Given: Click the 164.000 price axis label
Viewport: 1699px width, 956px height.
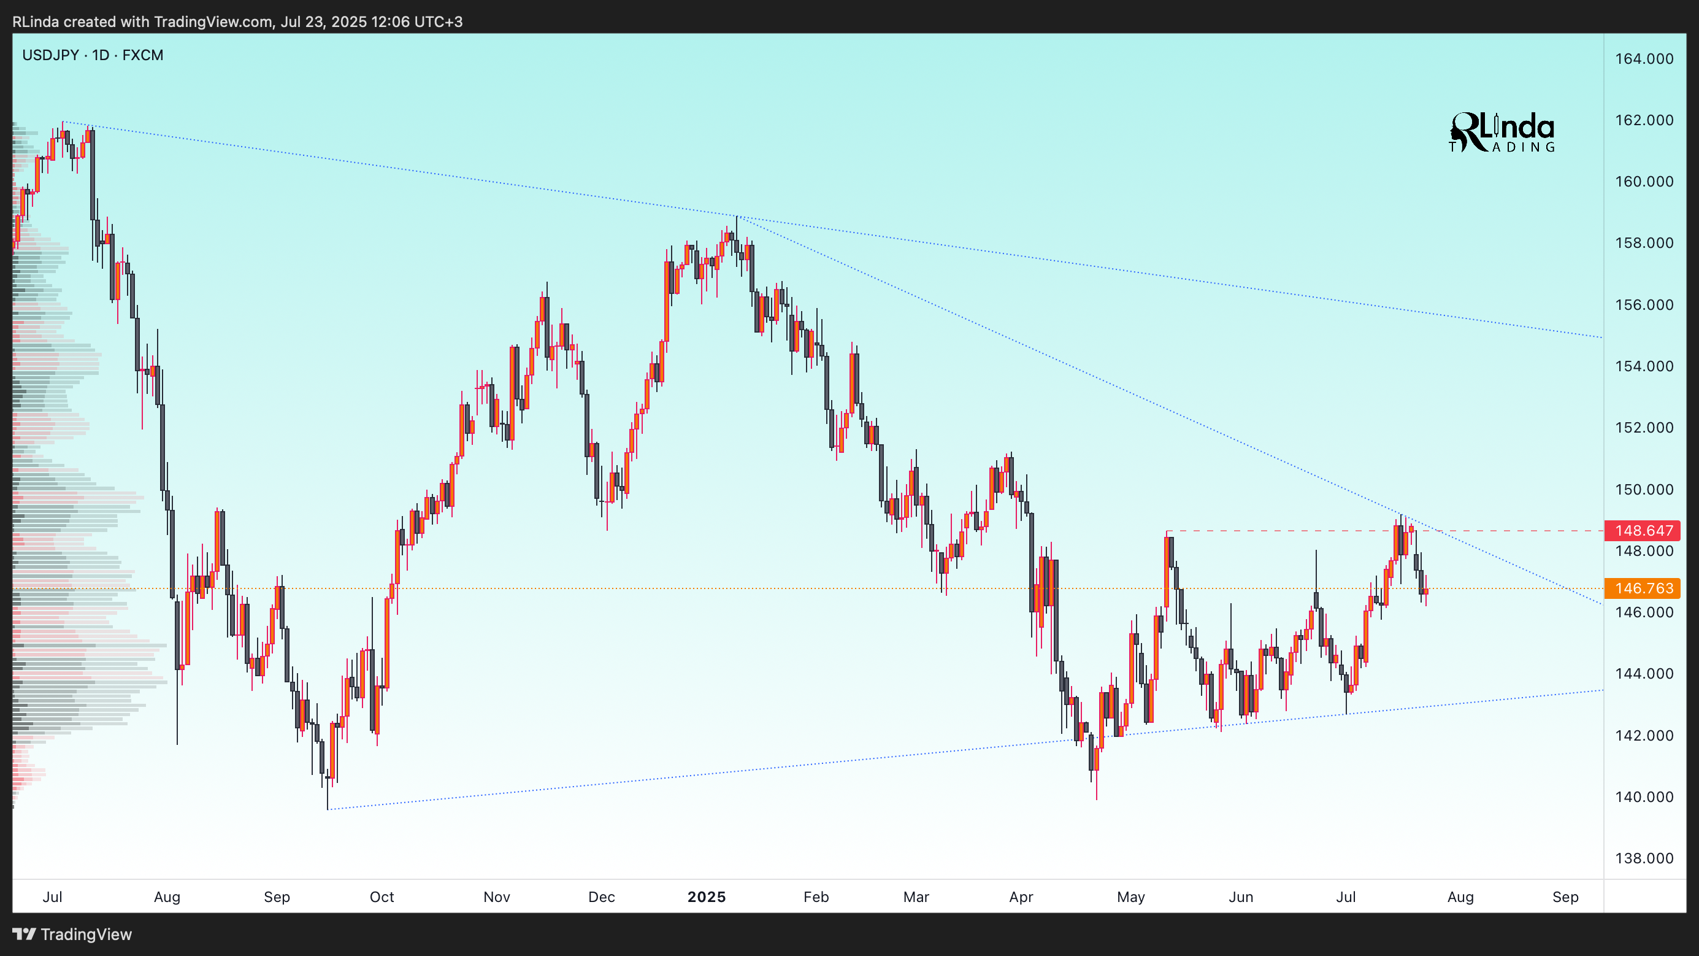Looking at the screenshot, I should point(1644,59).
